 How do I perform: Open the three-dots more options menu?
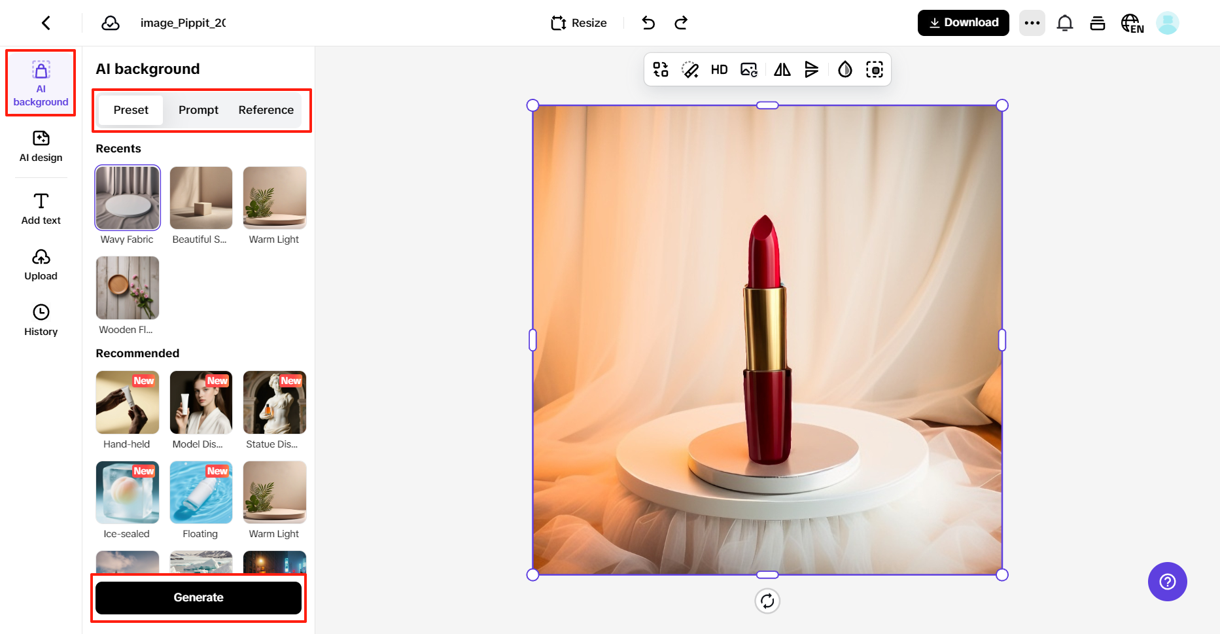(x=1032, y=23)
